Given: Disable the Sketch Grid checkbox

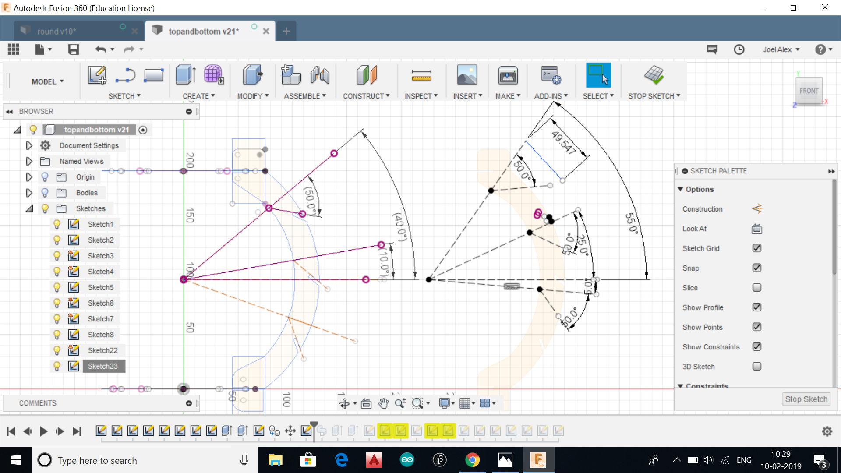Looking at the screenshot, I should click(x=756, y=248).
